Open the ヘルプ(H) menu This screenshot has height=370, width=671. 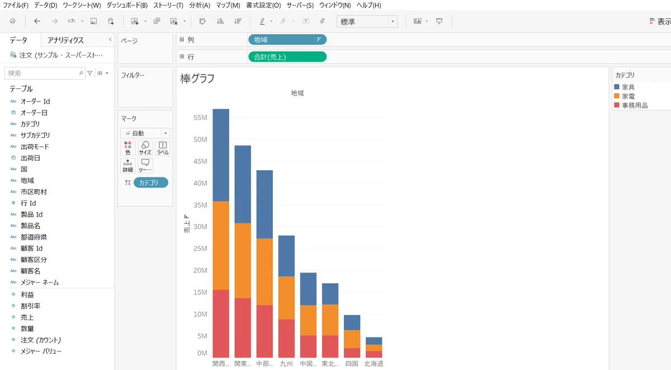[x=368, y=5]
